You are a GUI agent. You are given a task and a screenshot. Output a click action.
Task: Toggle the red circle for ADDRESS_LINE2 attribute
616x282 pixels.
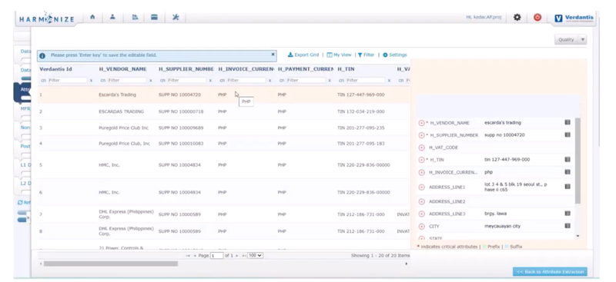pyautogui.click(x=421, y=201)
